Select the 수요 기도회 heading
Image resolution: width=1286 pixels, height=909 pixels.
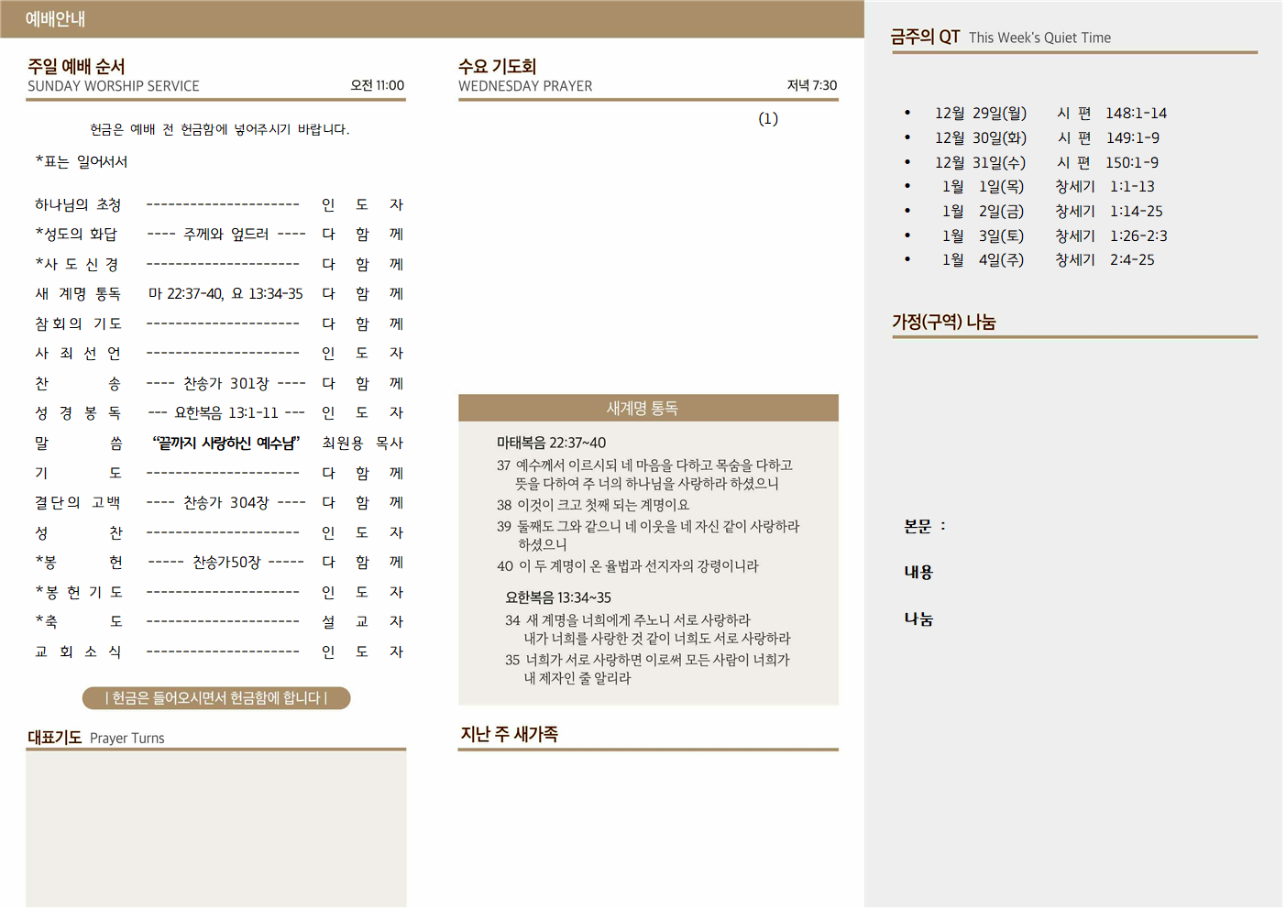(497, 67)
